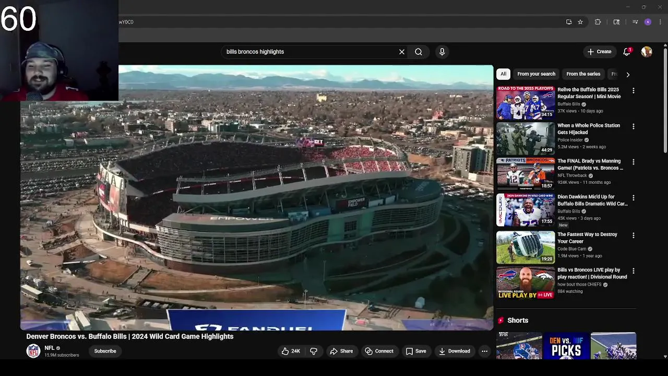This screenshot has height=376, width=668.
Task: Open options for Dion Dawkins Mic'd Up video
Action: (634, 198)
